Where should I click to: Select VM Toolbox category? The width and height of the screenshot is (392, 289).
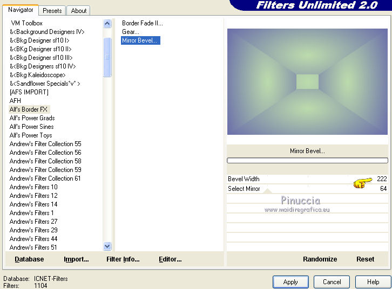27,23
